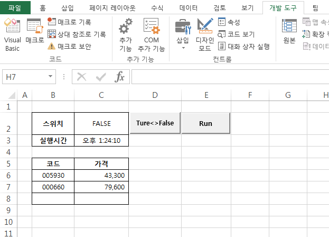Image resolution: width=329 pixels, height=237 pixels.
Task: Open Insert Function fx button
Action: click(119, 77)
